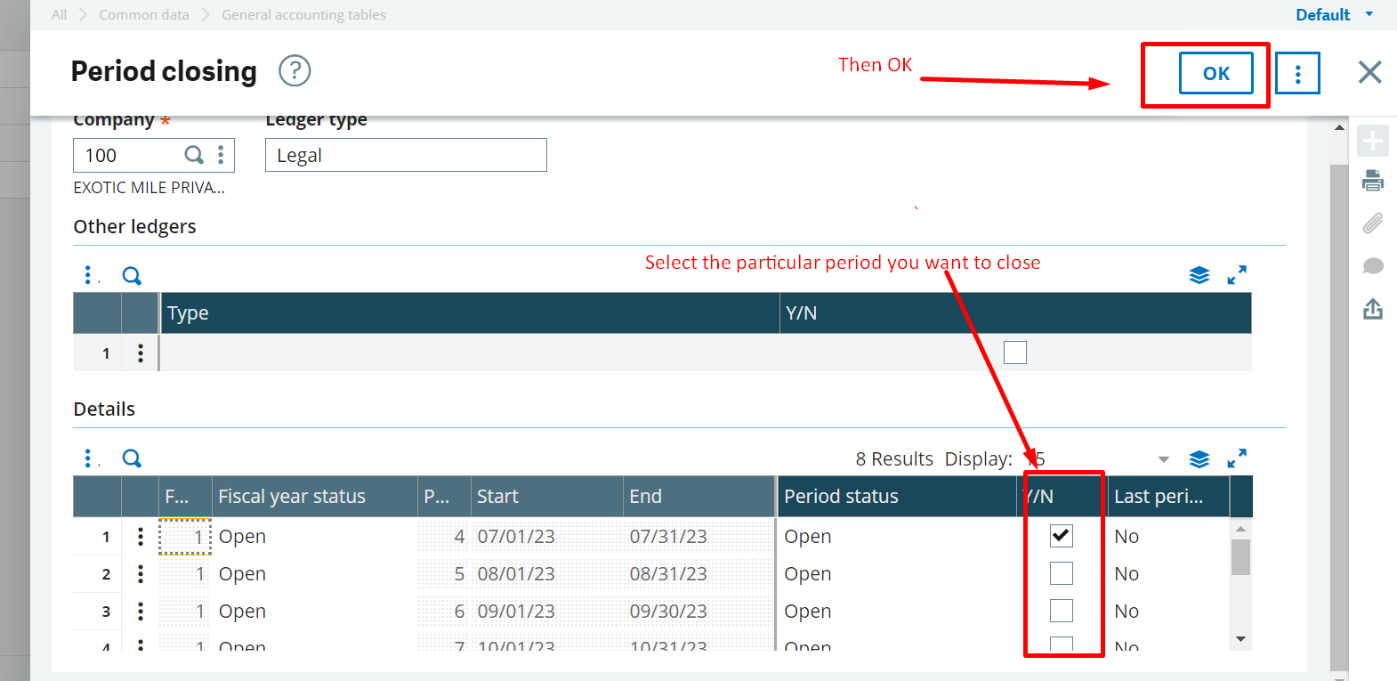Open General accounting tables breadcrumb

303,14
